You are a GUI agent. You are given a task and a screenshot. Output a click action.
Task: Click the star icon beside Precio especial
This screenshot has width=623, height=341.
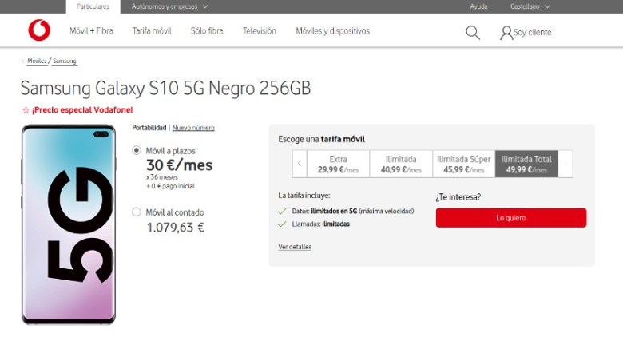click(x=26, y=110)
